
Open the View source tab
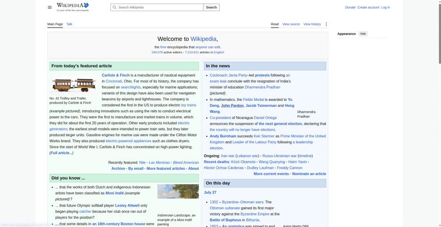291,24
